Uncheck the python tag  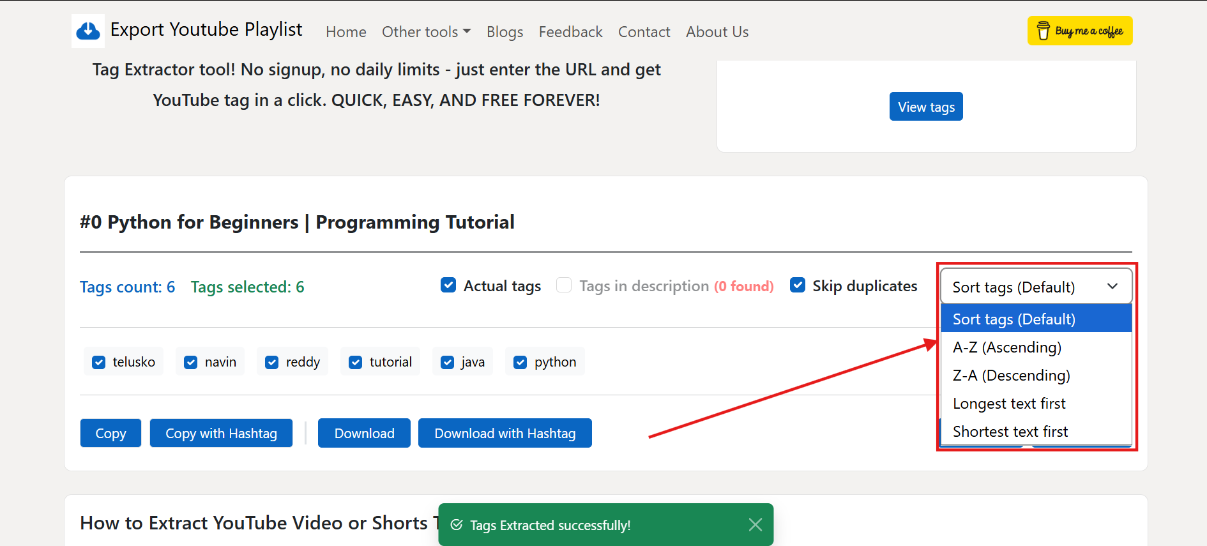[520, 362]
